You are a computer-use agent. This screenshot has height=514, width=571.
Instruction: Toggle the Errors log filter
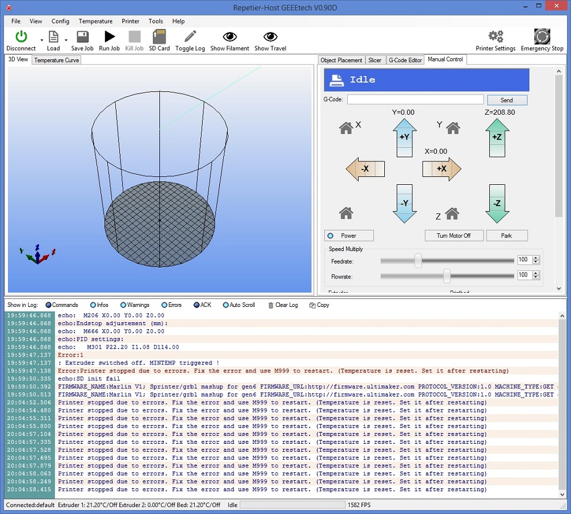click(x=164, y=305)
